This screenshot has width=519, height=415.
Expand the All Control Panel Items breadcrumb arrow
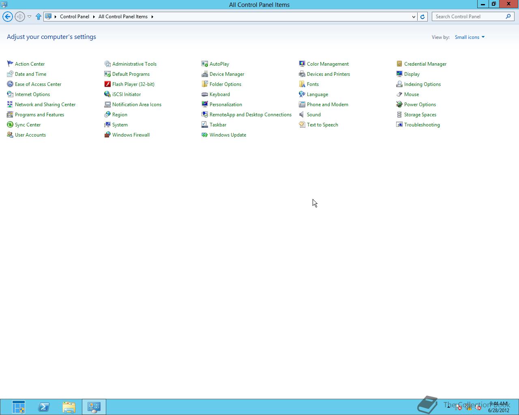pyautogui.click(x=152, y=17)
